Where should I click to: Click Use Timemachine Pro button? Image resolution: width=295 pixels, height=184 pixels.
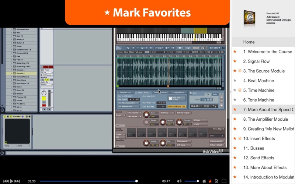coord(129,103)
